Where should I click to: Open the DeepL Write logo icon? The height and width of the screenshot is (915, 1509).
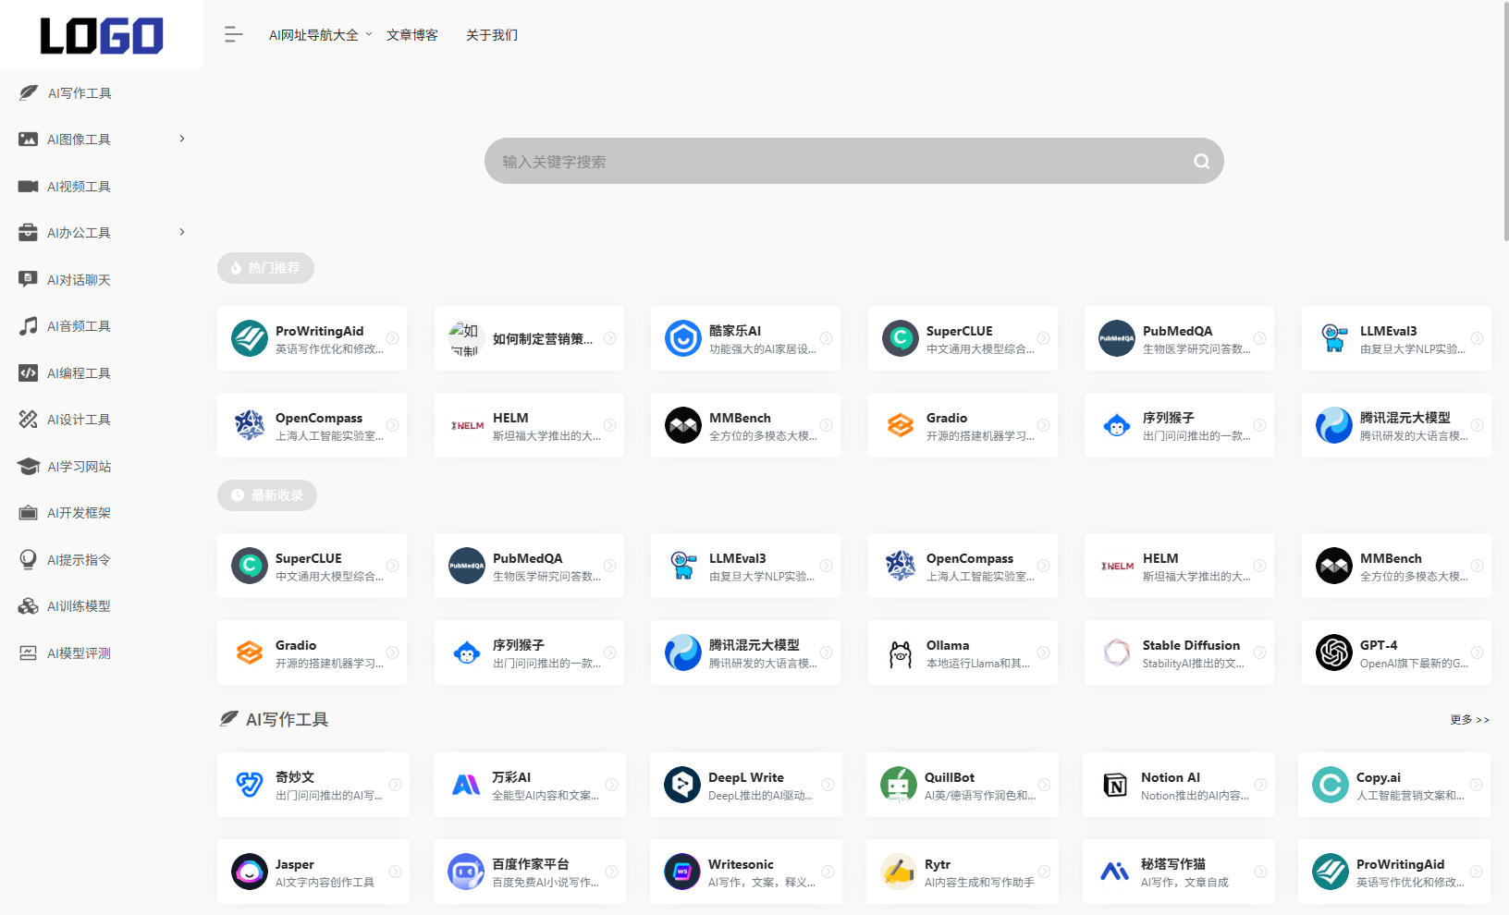click(x=682, y=785)
